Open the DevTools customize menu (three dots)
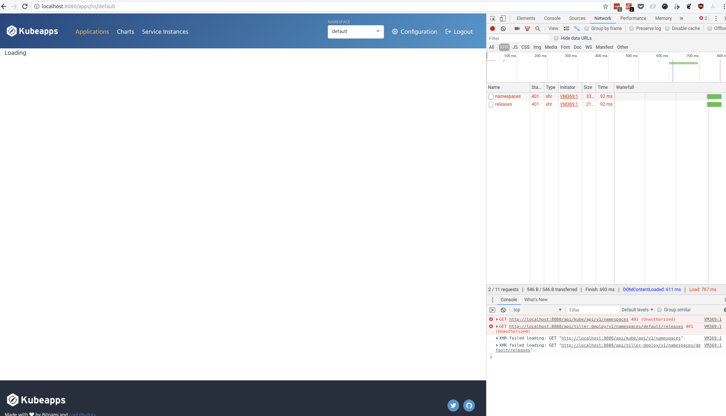 (715, 18)
